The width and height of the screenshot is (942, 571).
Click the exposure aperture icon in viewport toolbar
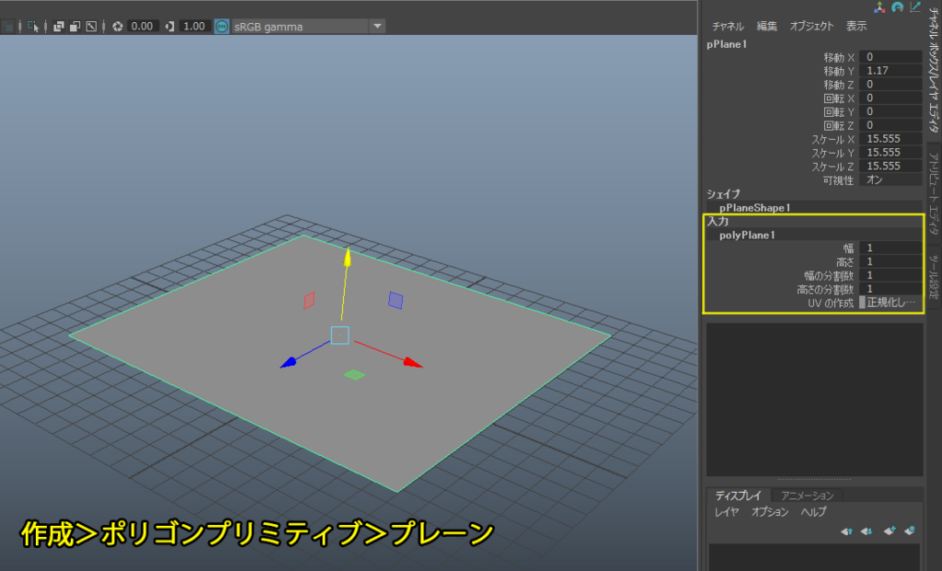coord(118,27)
